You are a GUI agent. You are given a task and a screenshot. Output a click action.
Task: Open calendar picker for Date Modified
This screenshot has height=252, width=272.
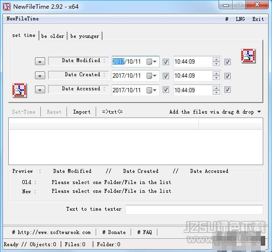click(x=152, y=62)
